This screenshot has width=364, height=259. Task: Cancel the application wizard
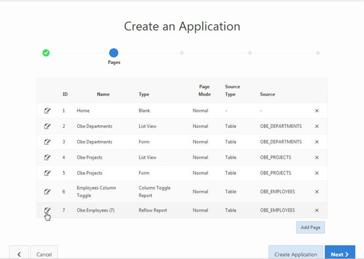pyautogui.click(x=44, y=254)
